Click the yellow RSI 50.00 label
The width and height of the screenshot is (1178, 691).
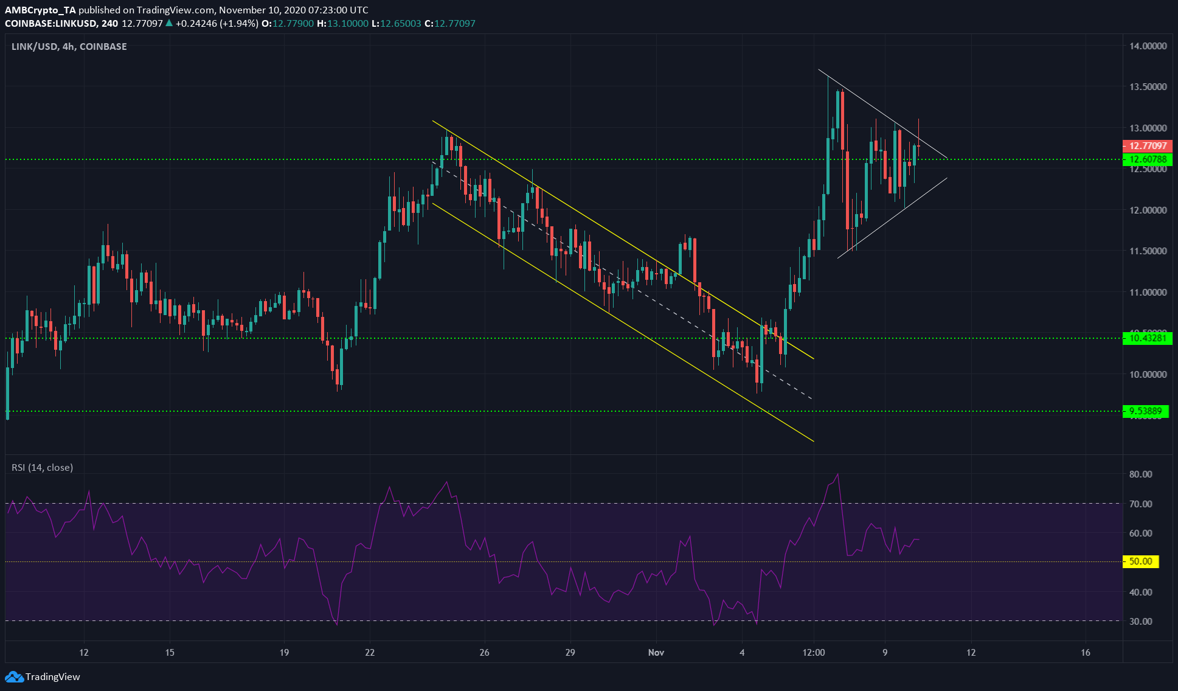click(1140, 561)
